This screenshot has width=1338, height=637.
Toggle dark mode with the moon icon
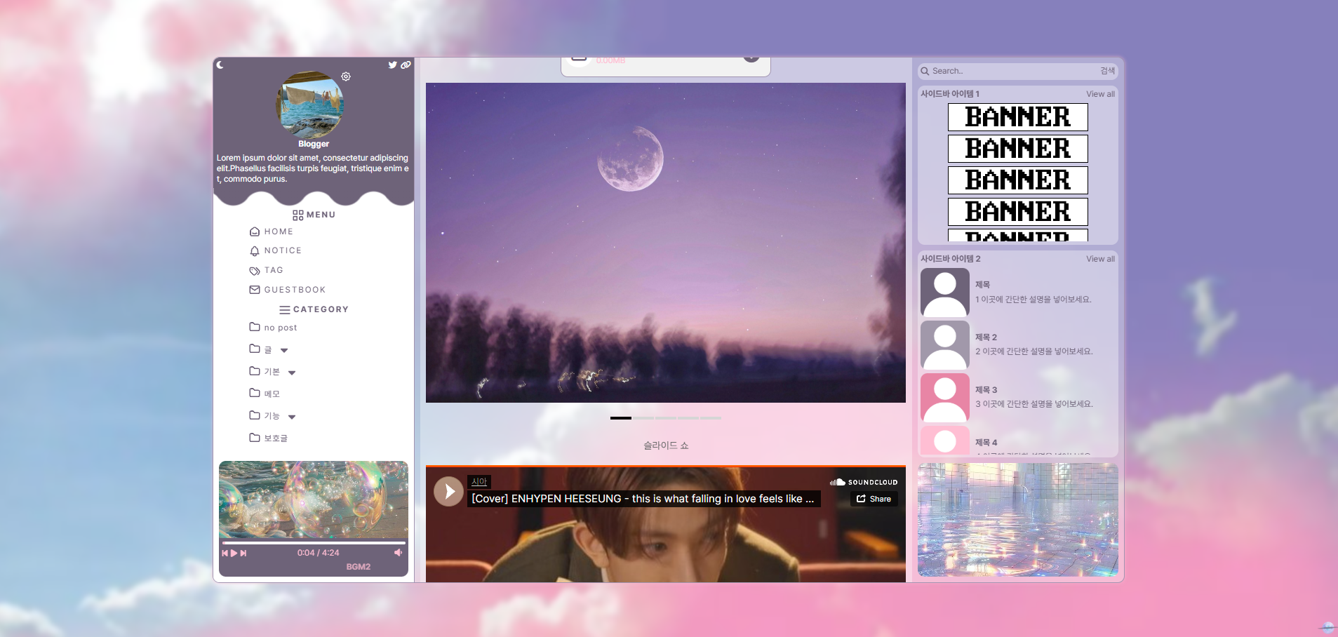220,65
